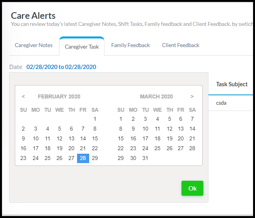Go to previous month arrow
This screenshot has width=255, height=218.
click(x=23, y=96)
